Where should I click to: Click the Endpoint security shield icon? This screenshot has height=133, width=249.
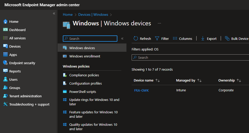click(x=5, y=63)
